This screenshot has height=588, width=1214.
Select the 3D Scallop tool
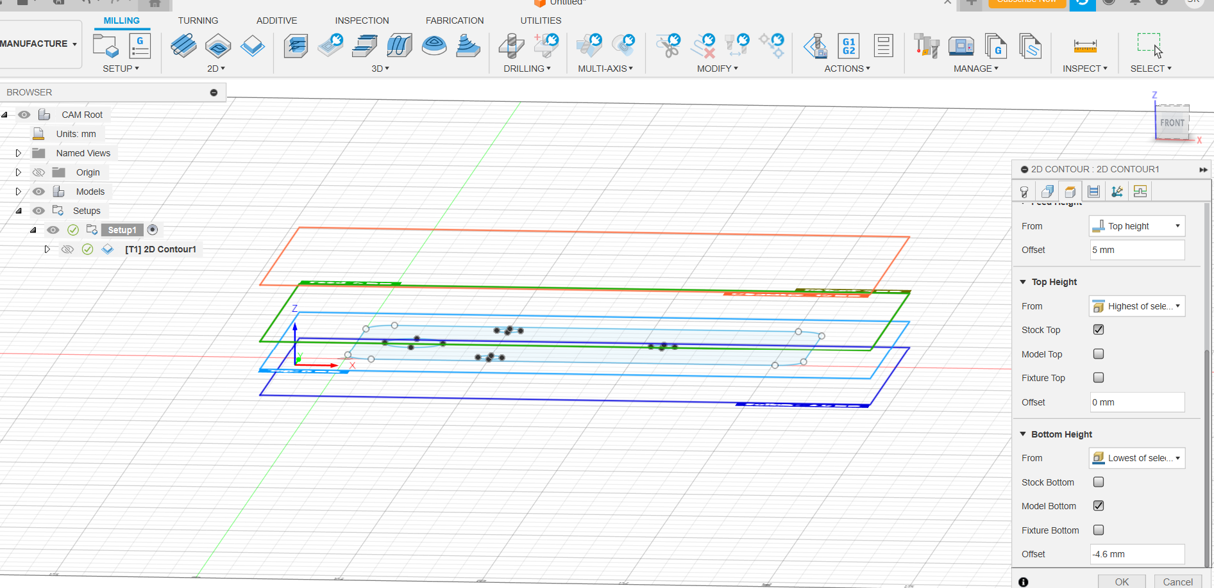coord(434,46)
